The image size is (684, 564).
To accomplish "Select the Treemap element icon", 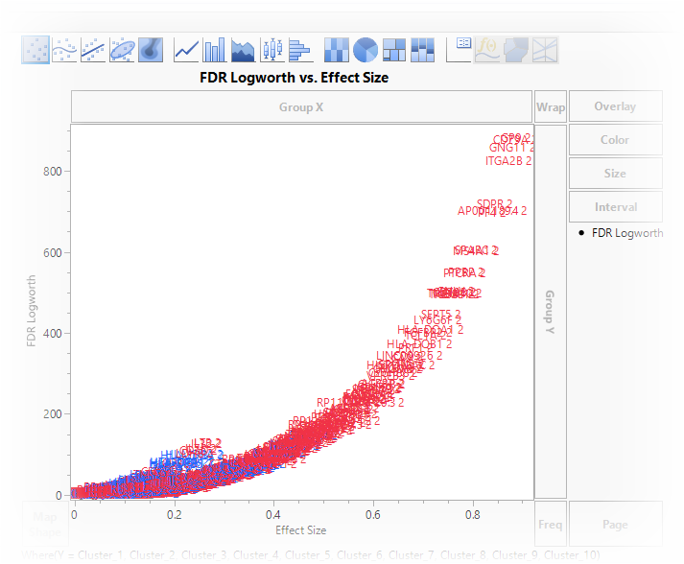I will coord(393,49).
